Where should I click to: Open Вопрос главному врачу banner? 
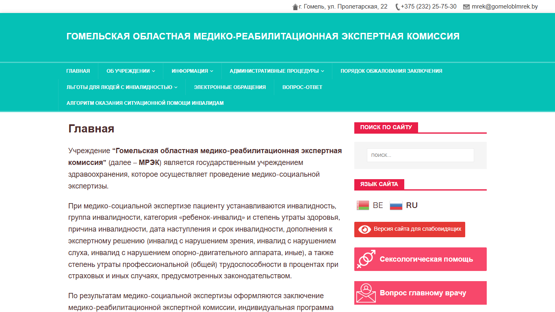tap(421, 293)
